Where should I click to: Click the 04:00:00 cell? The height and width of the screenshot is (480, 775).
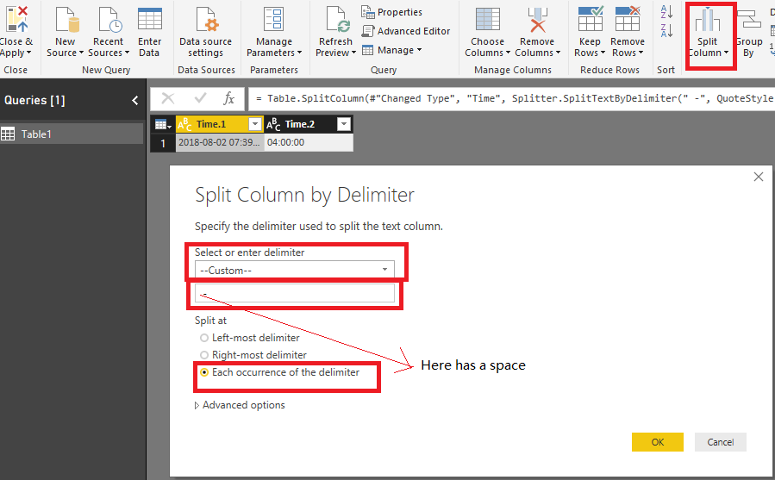[x=309, y=142]
